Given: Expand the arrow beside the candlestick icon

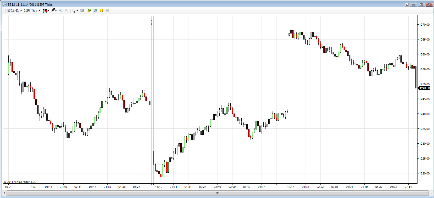Looking at the screenshot, I should tap(48, 11).
